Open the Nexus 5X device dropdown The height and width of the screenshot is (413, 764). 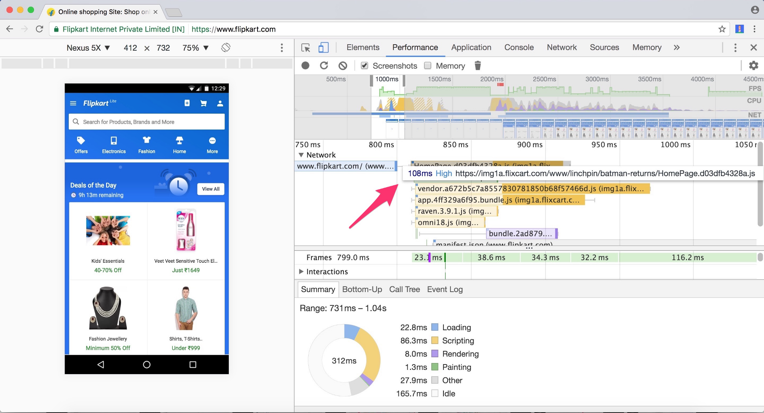[x=88, y=48]
